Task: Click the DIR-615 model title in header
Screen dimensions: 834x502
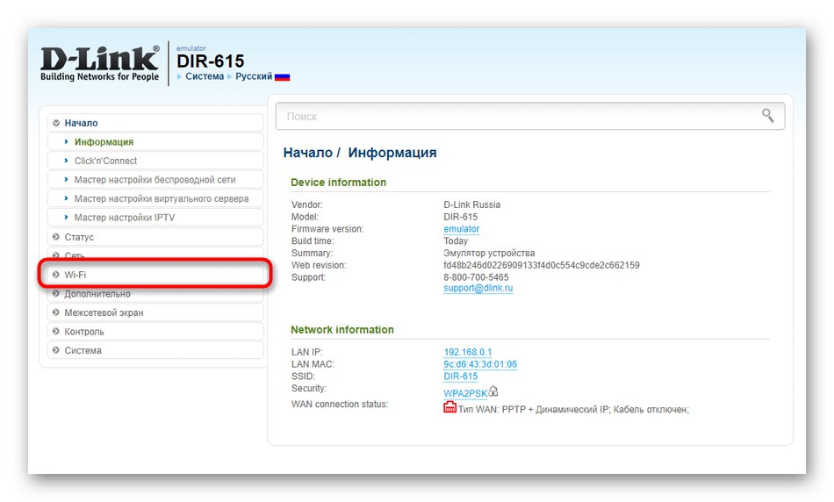Action: pyautogui.click(x=210, y=61)
